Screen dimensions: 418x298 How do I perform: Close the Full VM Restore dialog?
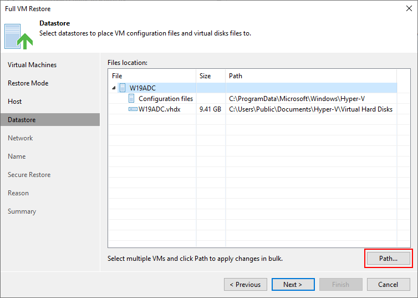click(409, 8)
